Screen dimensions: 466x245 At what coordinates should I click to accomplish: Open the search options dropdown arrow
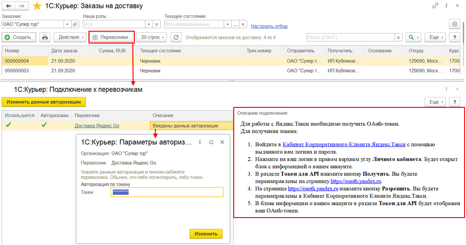tap(418, 37)
